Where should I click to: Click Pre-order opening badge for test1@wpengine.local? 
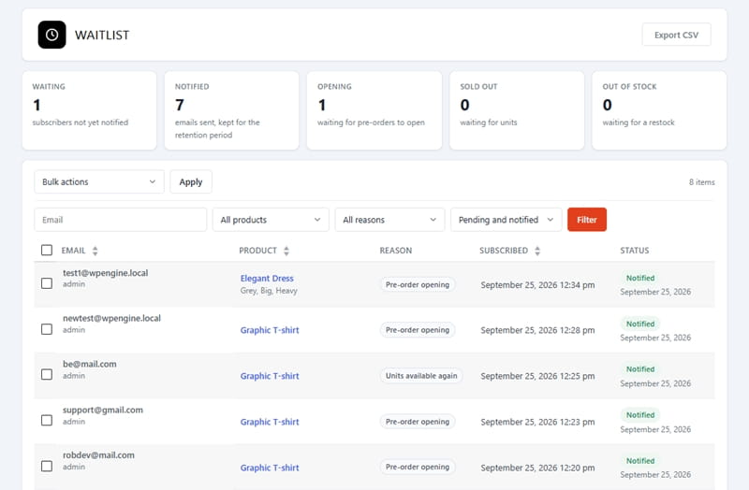[418, 284]
